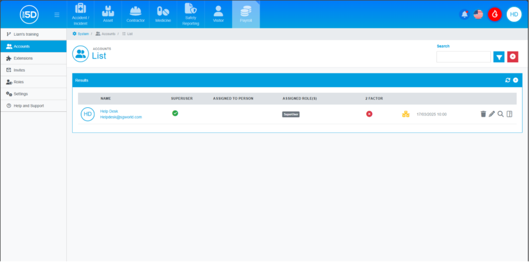Clear the search with red X button
The width and height of the screenshot is (529, 262).
513,57
